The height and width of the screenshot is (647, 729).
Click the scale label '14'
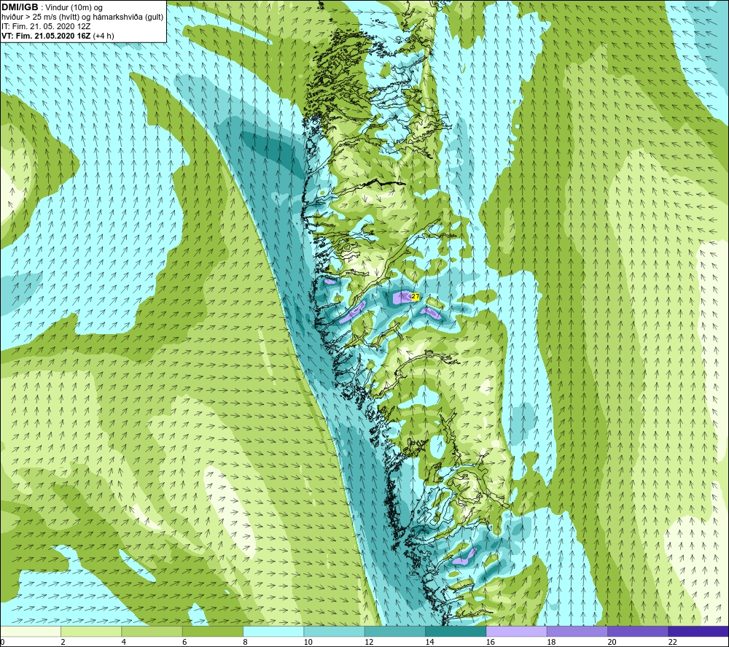429,643
